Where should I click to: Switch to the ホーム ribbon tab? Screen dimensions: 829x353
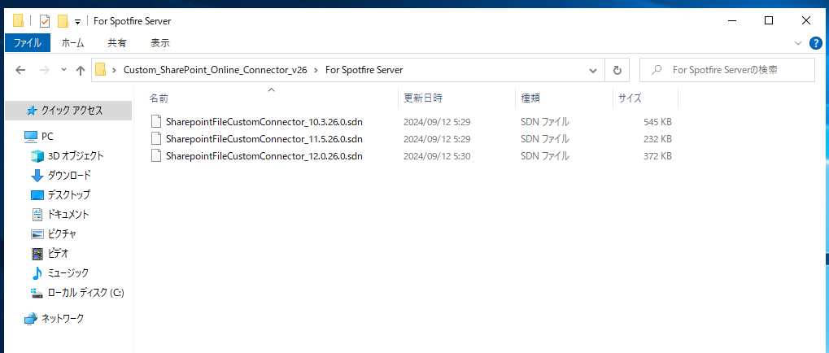pos(73,43)
